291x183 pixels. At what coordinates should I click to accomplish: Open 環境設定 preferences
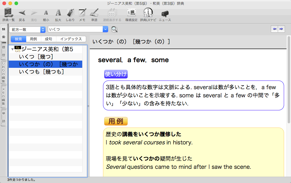[x=131, y=13]
